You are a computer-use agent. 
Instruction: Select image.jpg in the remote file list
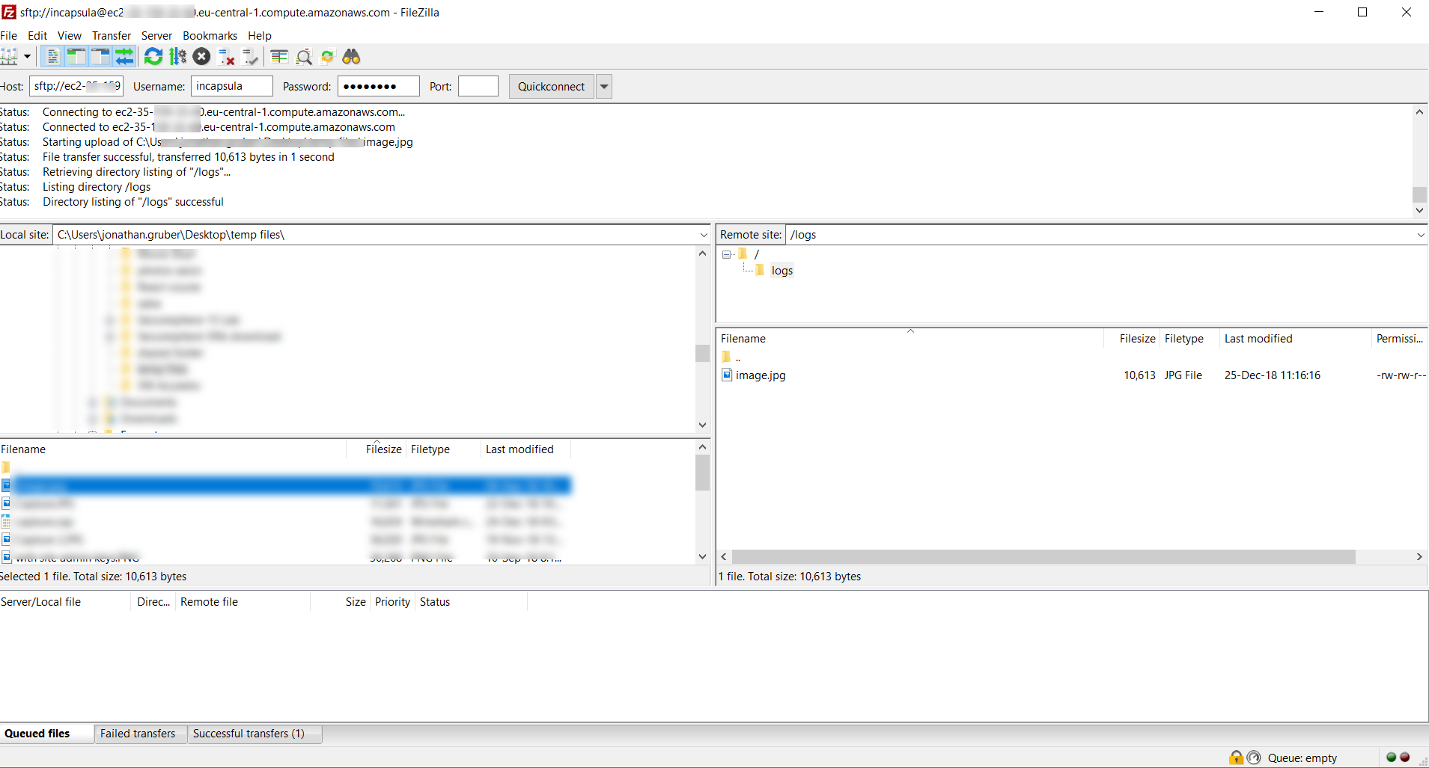pyautogui.click(x=761, y=375)
